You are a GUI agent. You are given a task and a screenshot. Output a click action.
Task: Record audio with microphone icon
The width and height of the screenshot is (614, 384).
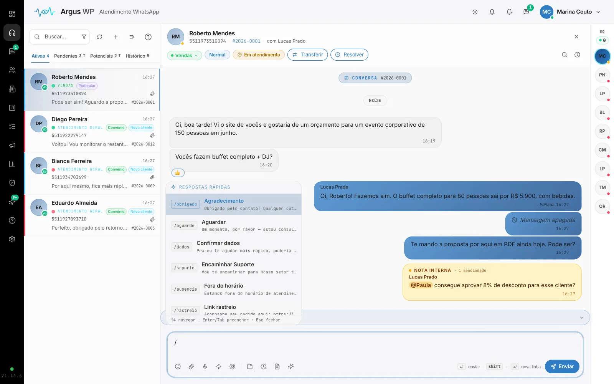[205, 366]
